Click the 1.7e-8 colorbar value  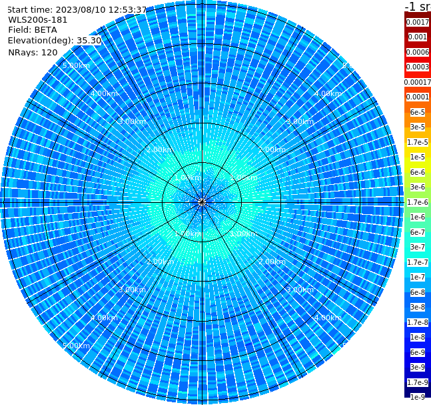coord(418,322)
